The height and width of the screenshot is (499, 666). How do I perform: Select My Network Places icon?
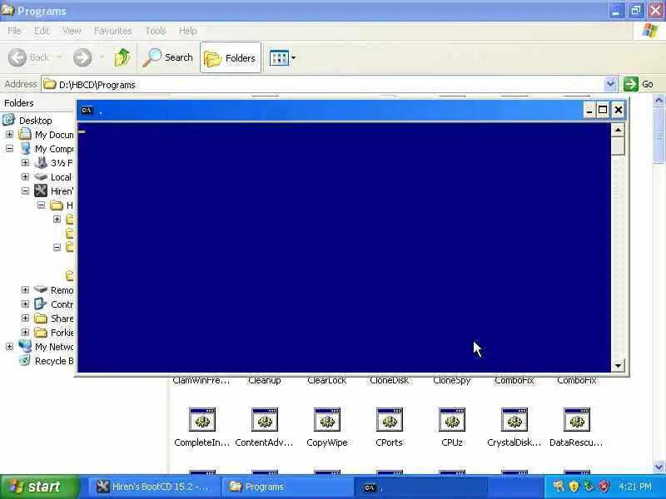coord(25,346)
